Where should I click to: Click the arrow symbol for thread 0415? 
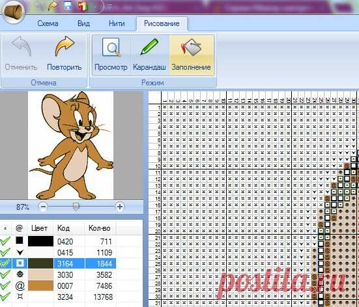click(20, 252)
